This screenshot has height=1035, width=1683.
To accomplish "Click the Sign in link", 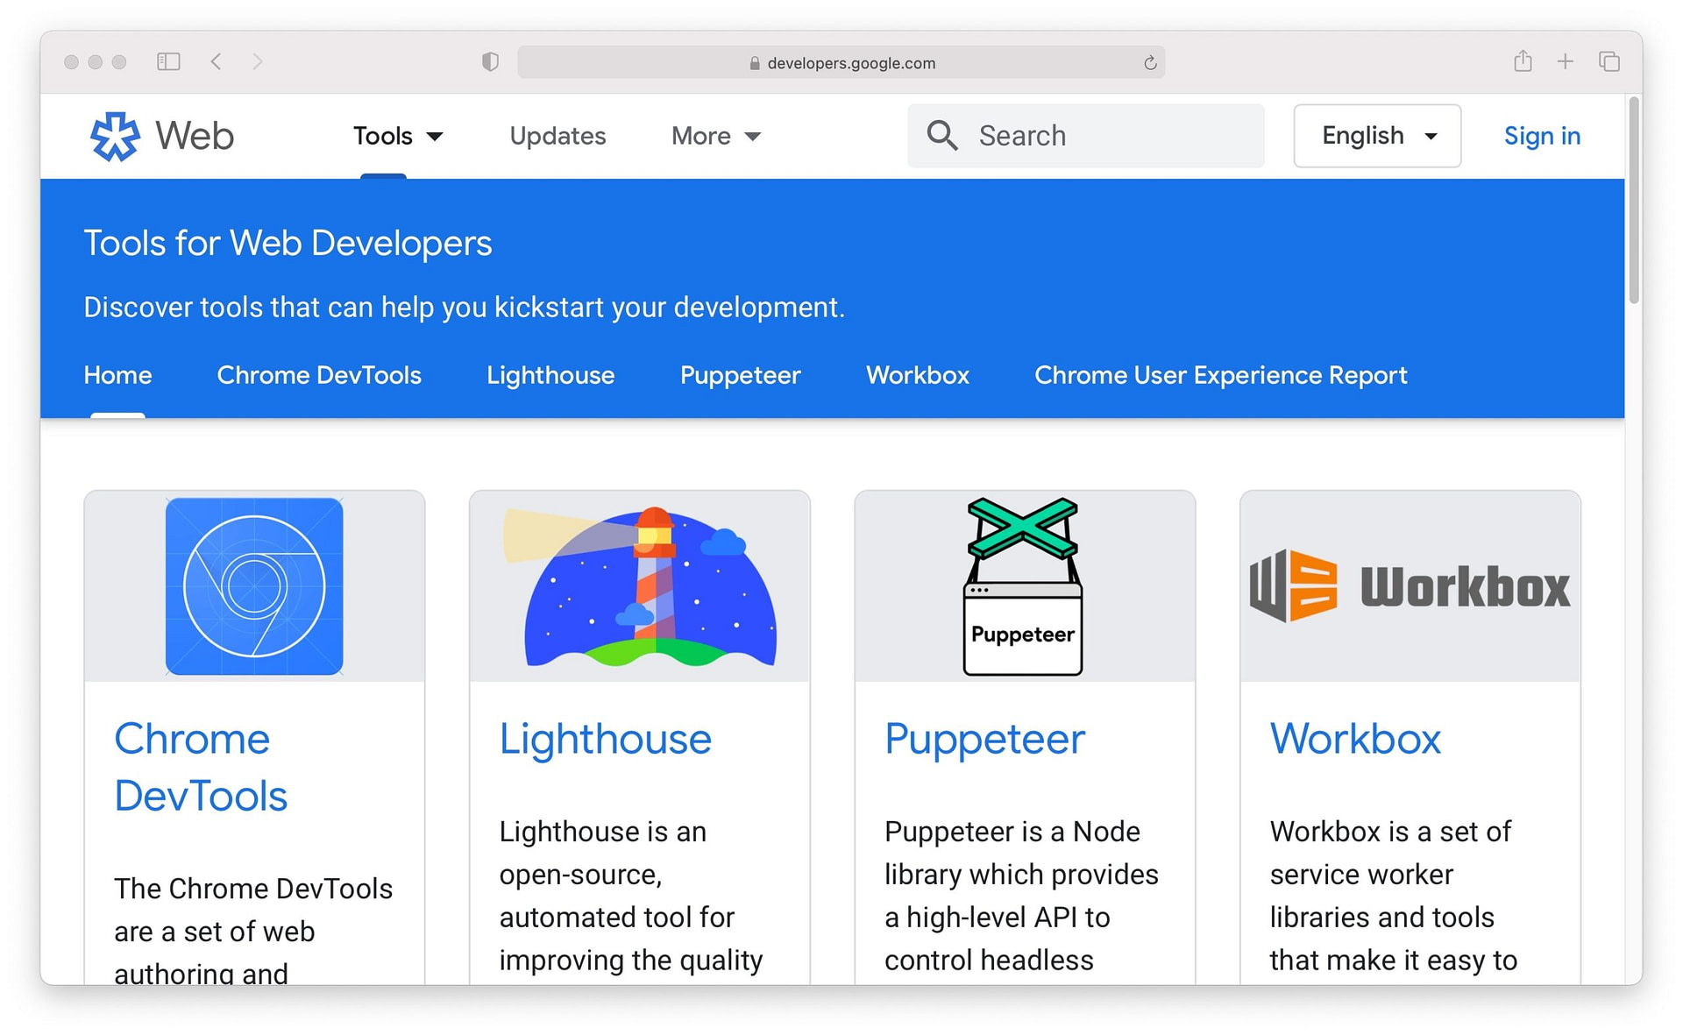I will point(1542,136).
